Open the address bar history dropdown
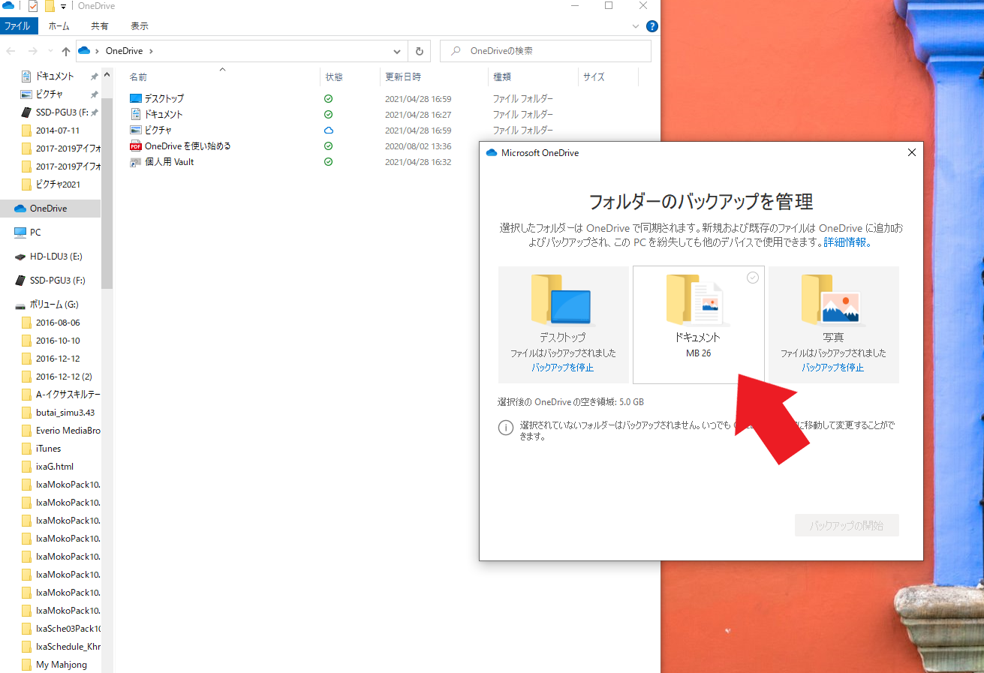This screenshot has height=673, width=984. tap(398, 51)
